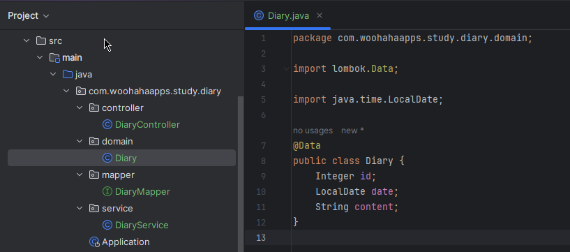Select the controller package label

click(123, 108)
